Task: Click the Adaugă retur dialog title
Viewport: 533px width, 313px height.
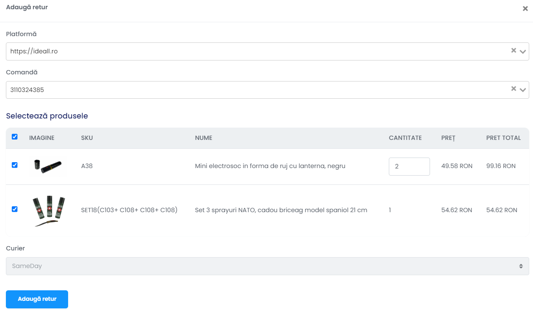Action: 27,8
